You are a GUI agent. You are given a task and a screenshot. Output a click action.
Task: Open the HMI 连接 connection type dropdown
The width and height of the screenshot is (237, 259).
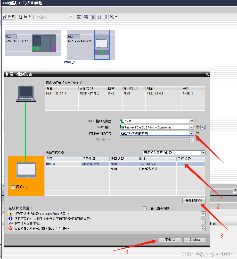coord(71,17)
